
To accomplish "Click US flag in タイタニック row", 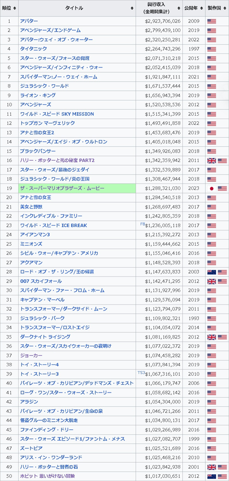I will (x=211, y=49).
